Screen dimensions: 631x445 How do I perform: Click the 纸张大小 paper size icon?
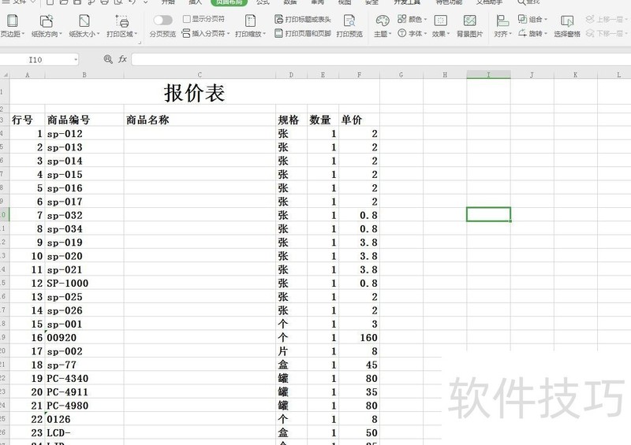[84, 20]
